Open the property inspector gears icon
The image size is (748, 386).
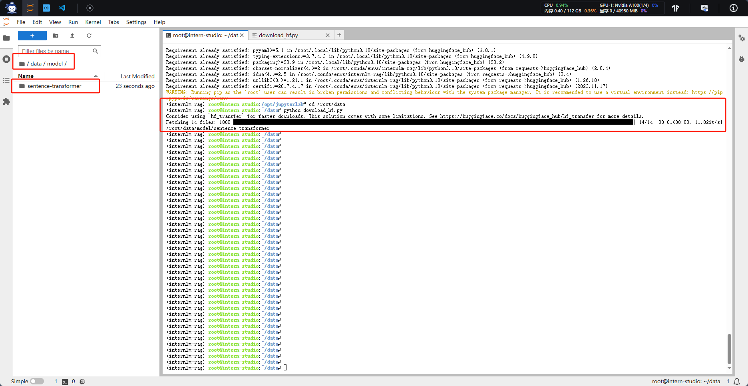click(x=742, y=38)
